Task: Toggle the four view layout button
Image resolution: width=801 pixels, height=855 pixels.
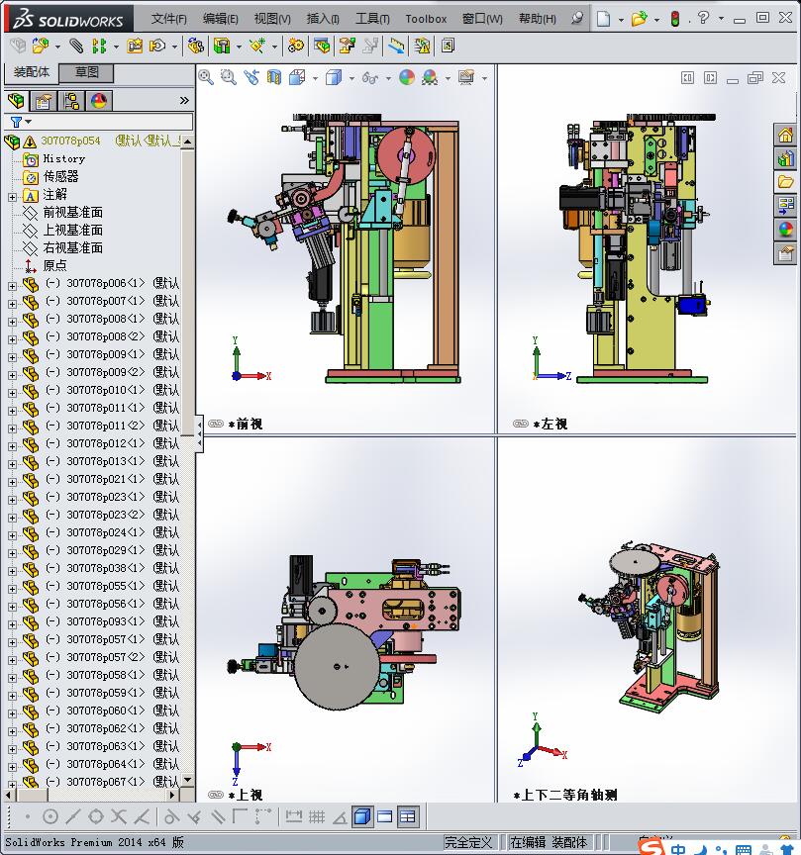Action: (408, 816)
